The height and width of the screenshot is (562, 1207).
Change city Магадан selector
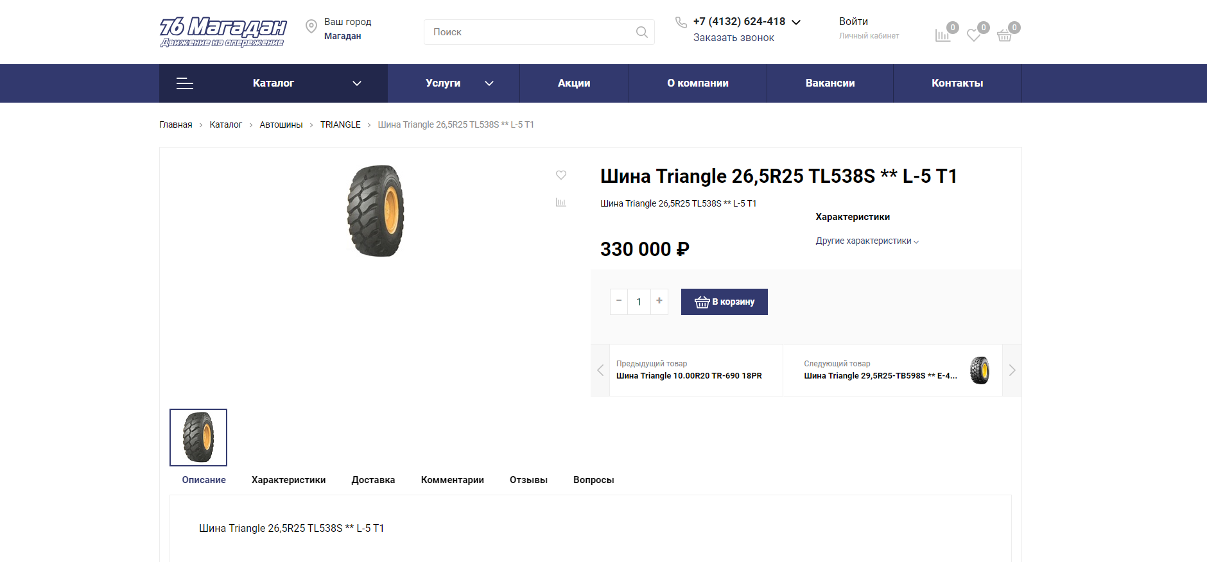pos(343,36)
